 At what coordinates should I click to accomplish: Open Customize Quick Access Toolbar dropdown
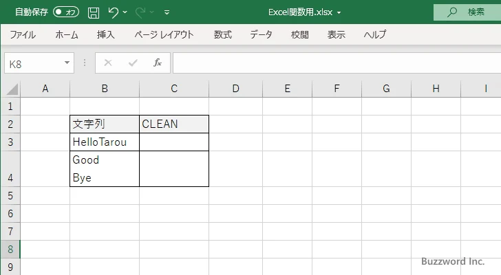click(167, 12)
